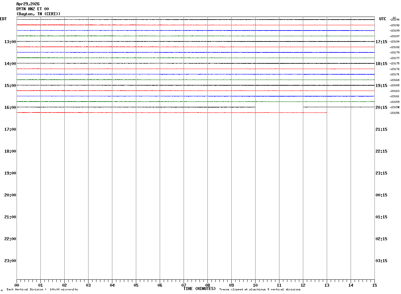This screenshot has width=401, height=294.
Task: Click the '18:00' EDT hour label
Action: click(10, 151)
